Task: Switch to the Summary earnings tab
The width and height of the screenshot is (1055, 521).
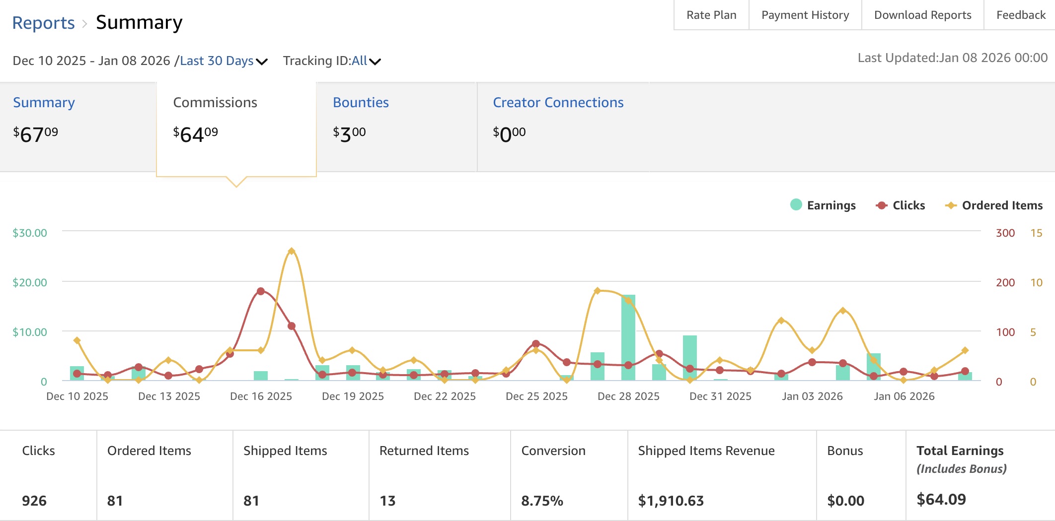Action: [x=44, y=102]
